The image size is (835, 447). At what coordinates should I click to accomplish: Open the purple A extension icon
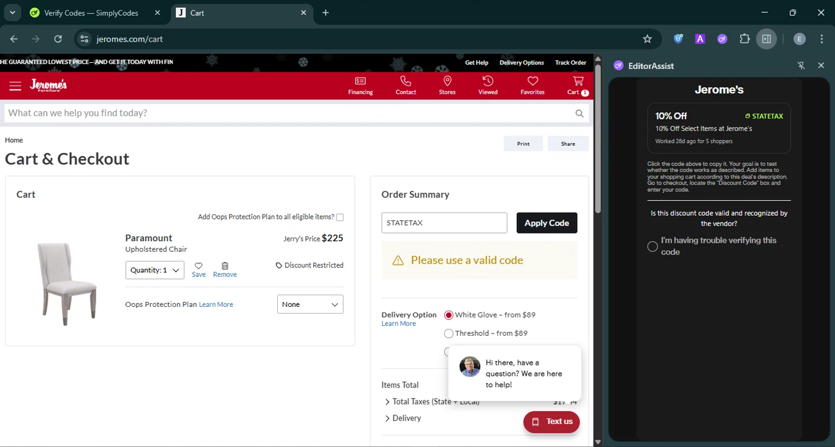pyautogui.click(x=700, y=39)
